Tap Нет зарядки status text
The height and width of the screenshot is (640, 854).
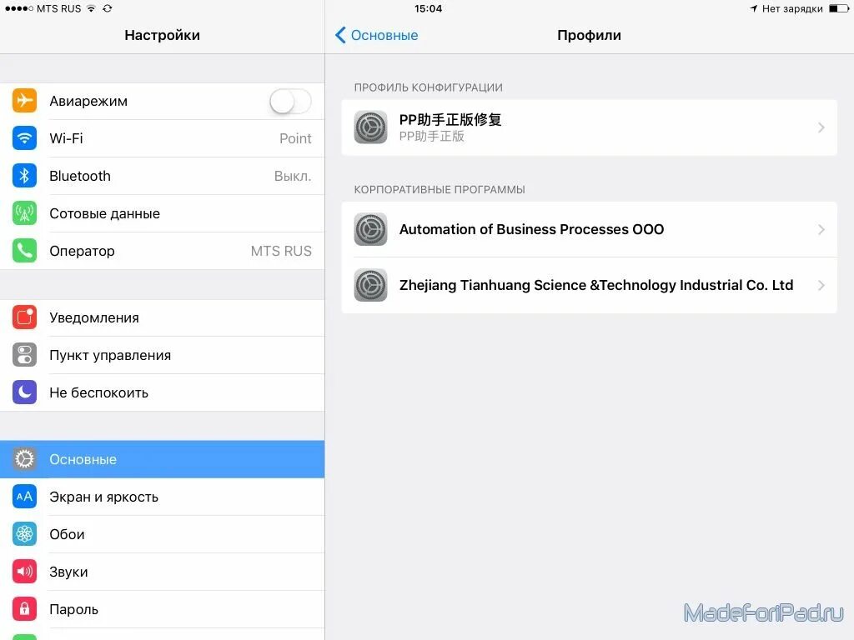tap(792, 8)
